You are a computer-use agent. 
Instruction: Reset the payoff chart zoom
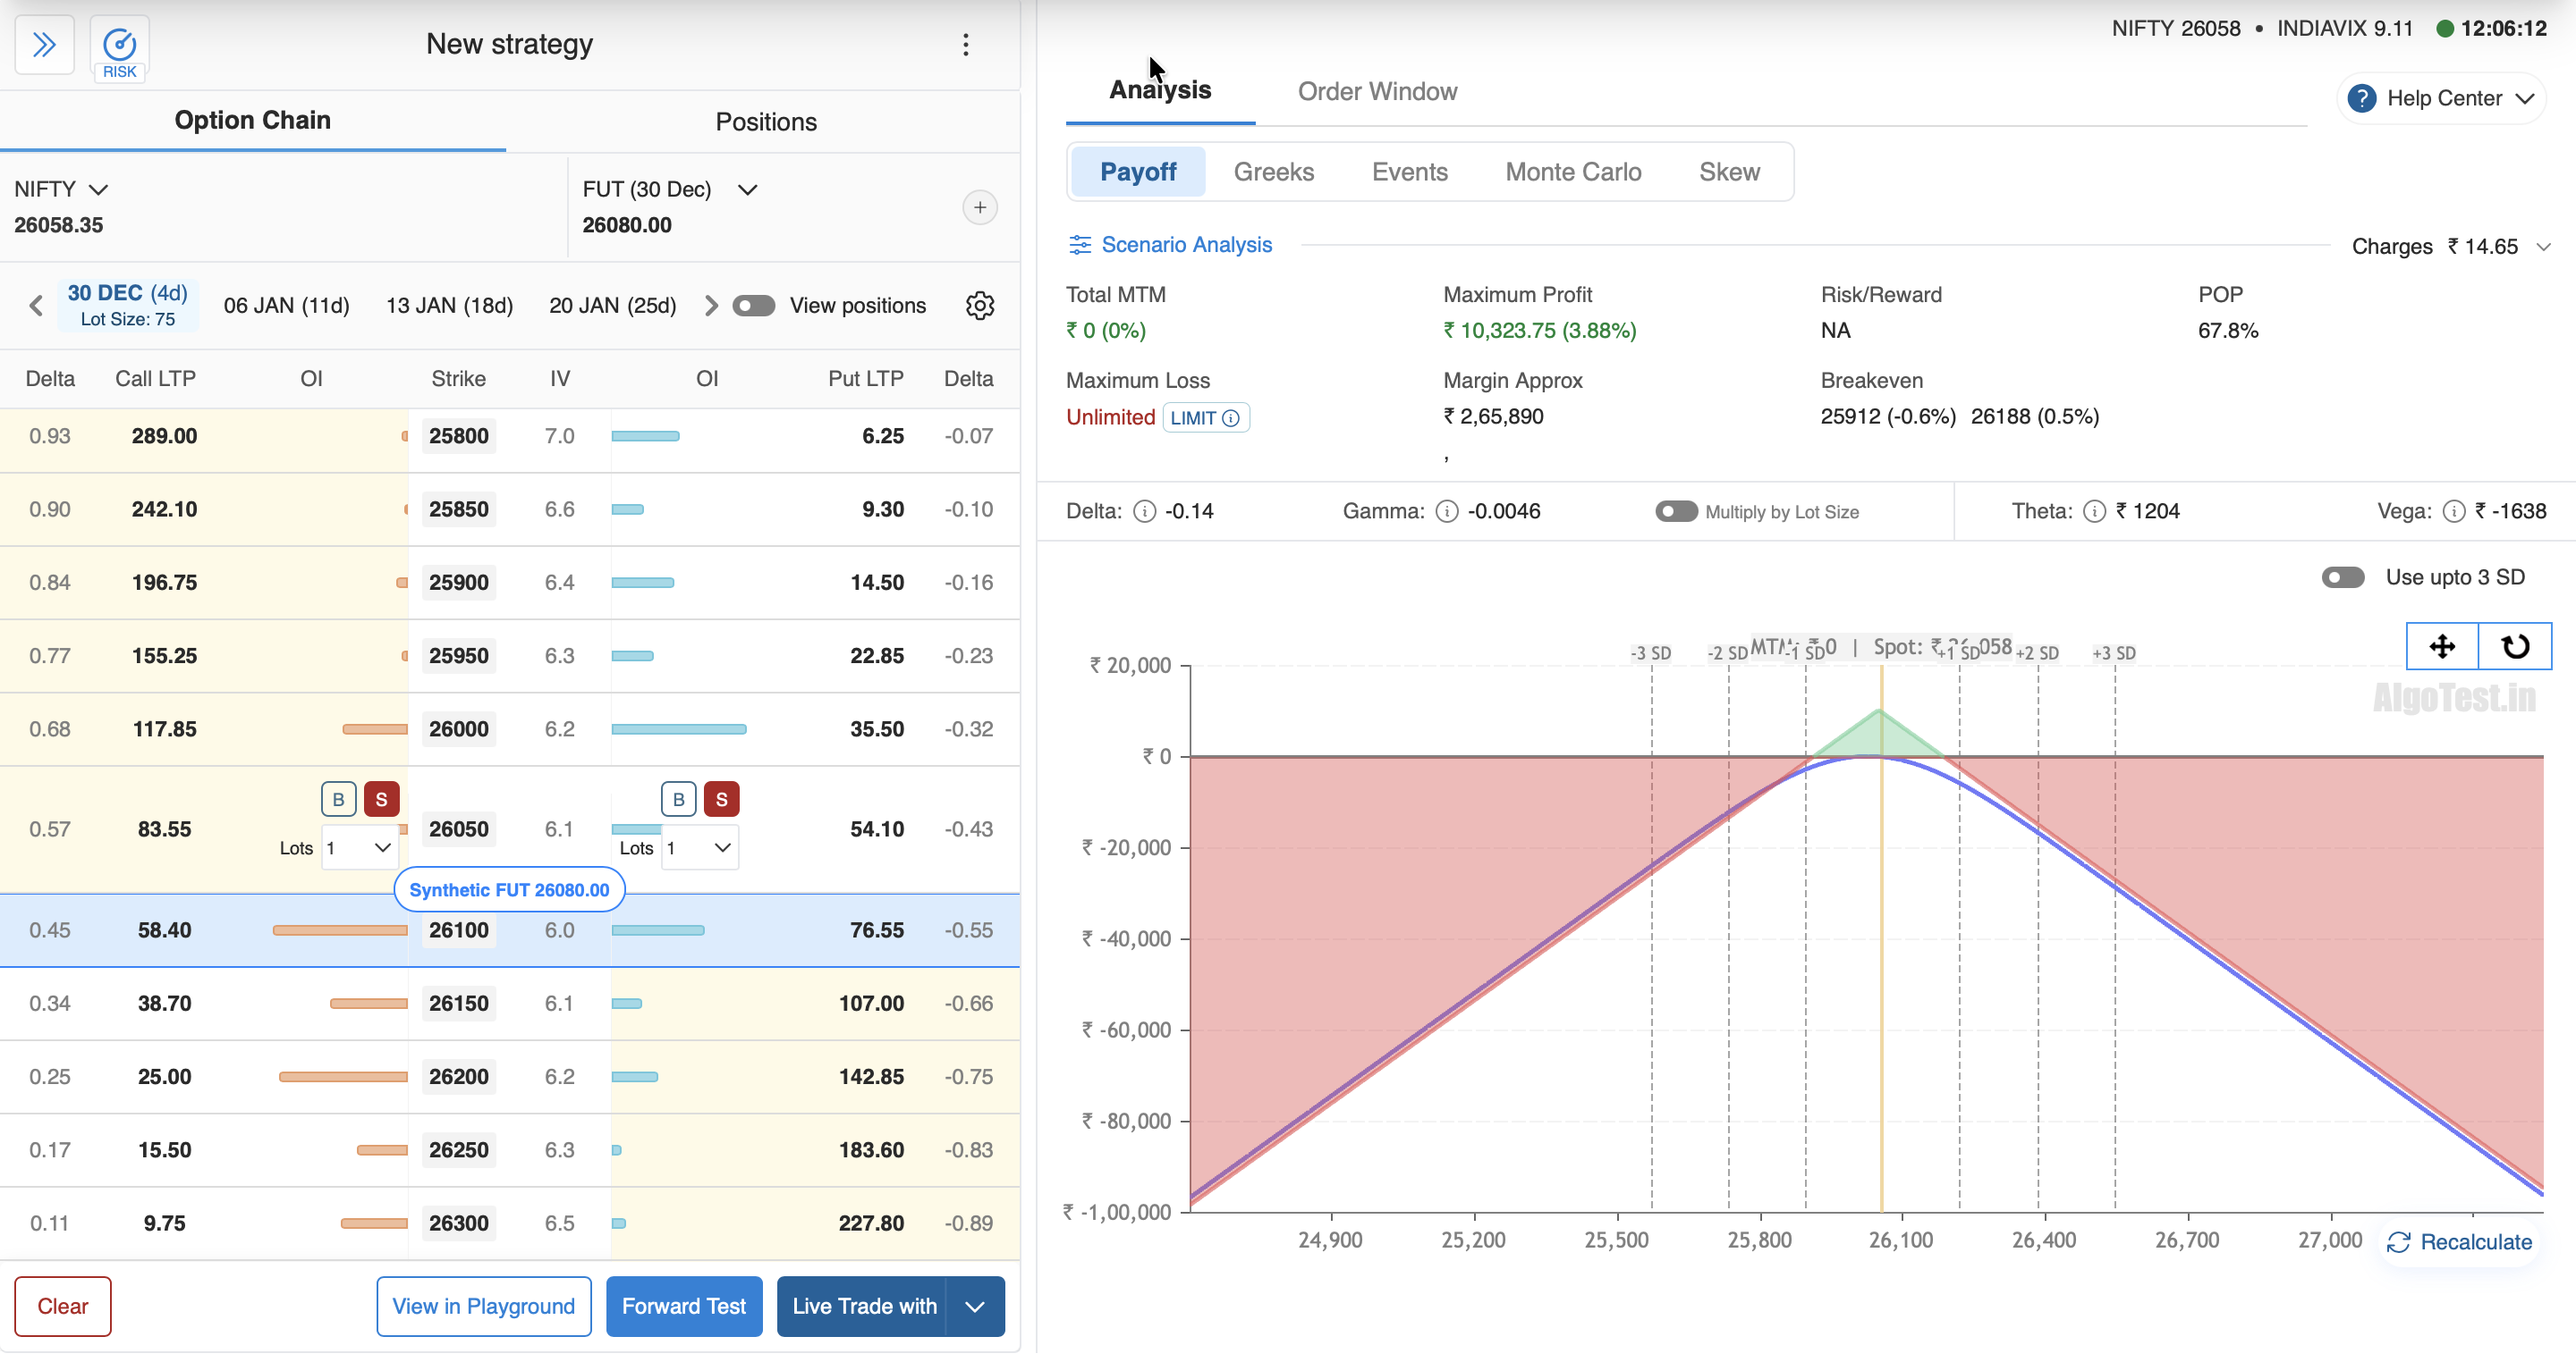(x=2514, y=646)
